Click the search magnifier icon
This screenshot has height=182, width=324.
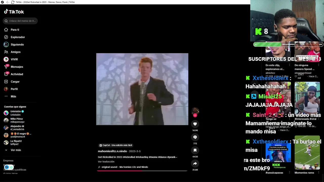6,21
